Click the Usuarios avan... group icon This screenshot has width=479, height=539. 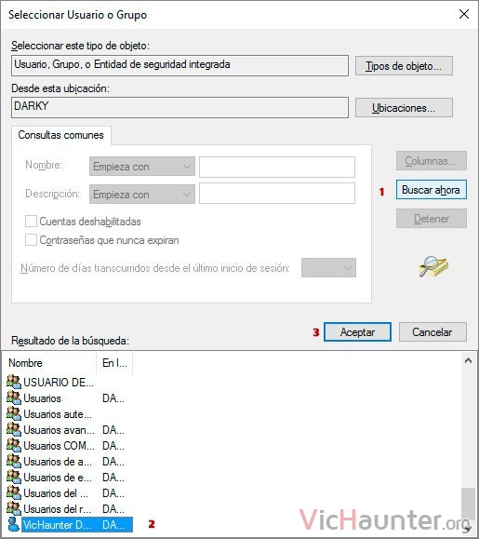14,429
